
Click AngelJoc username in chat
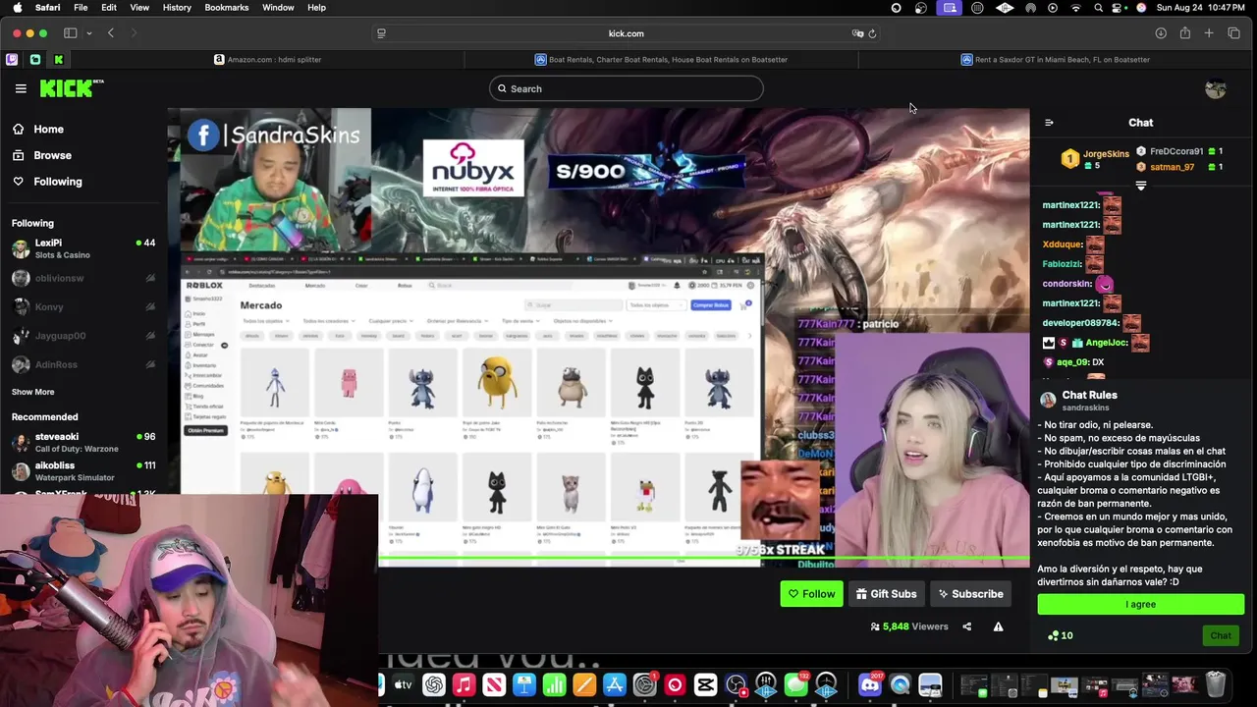(1107, 343)
